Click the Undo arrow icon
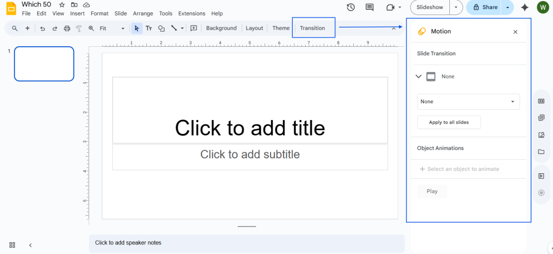 pyautogui.click(x=43, y=29)
